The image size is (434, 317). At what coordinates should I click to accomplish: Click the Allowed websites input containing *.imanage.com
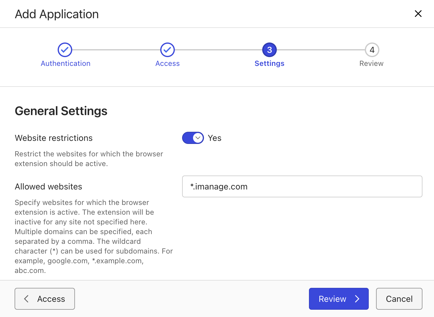pyautogui.click(x=302, y=186)
